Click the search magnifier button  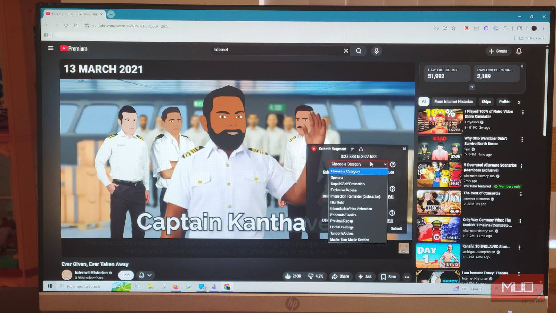[359, 51]
